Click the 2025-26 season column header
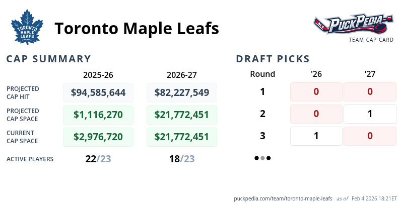The height and width of the screenshot is (210, 403). coord(98,75)
